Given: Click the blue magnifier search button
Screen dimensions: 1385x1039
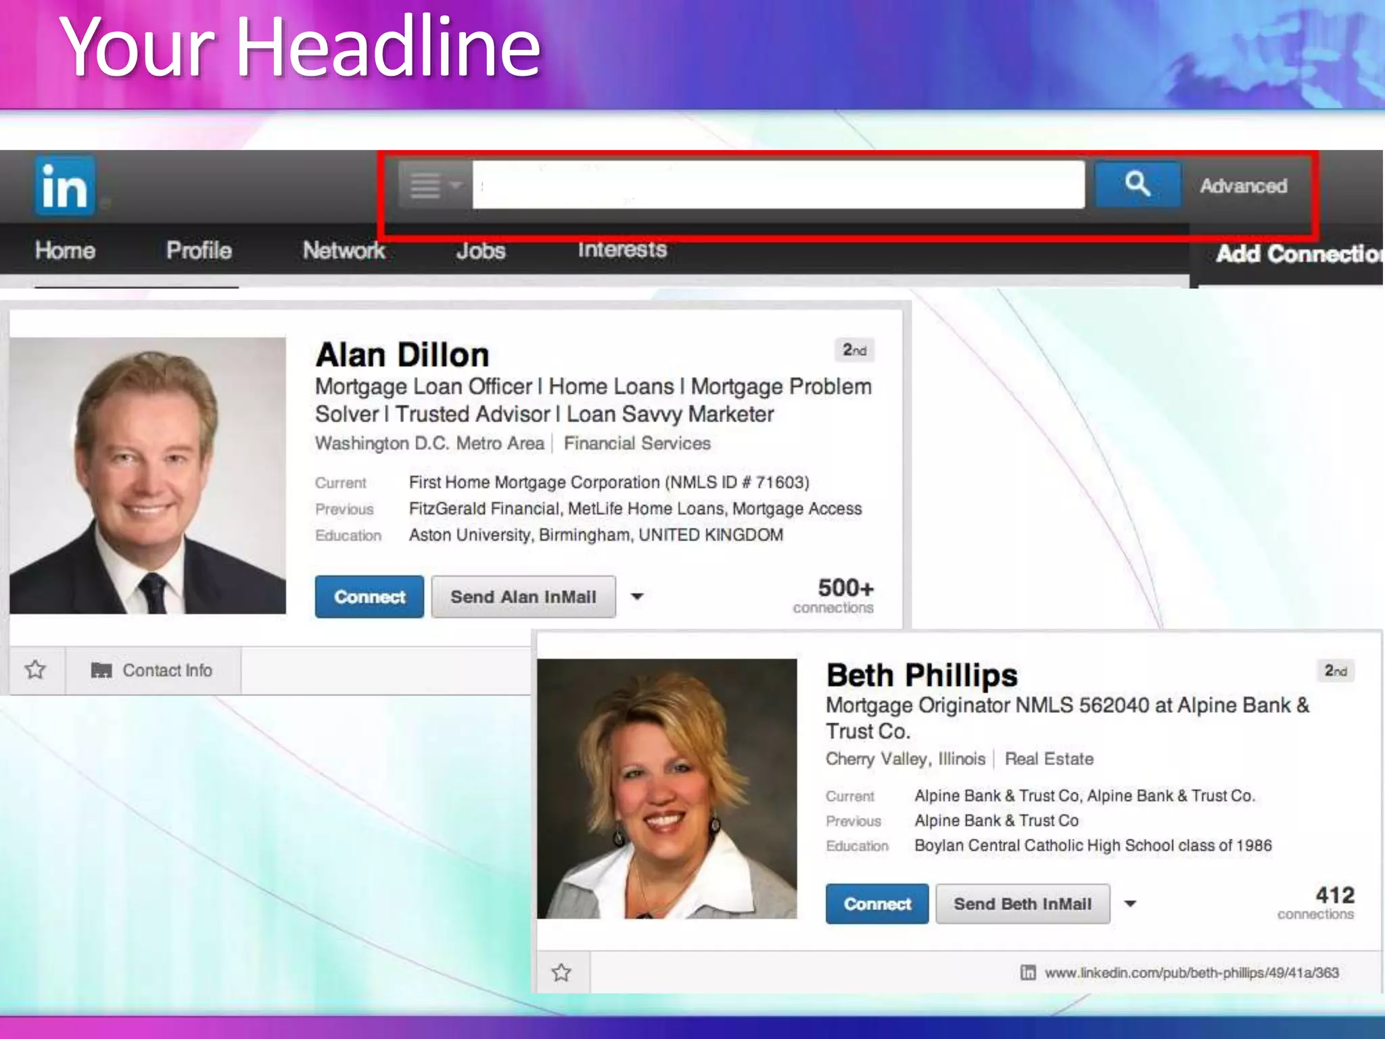Looking at the screenshot, I should pyautogui.click(x=1137, y=184).
